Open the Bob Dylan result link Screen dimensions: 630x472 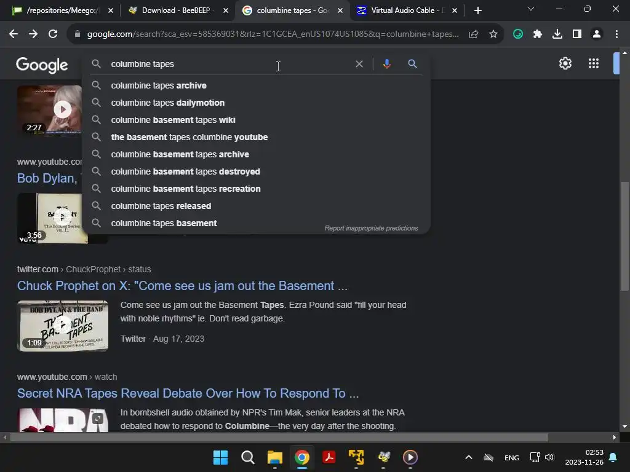[x=47, y=178]
